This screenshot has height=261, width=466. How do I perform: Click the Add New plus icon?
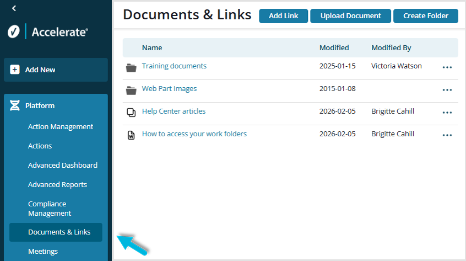(15, 70)
